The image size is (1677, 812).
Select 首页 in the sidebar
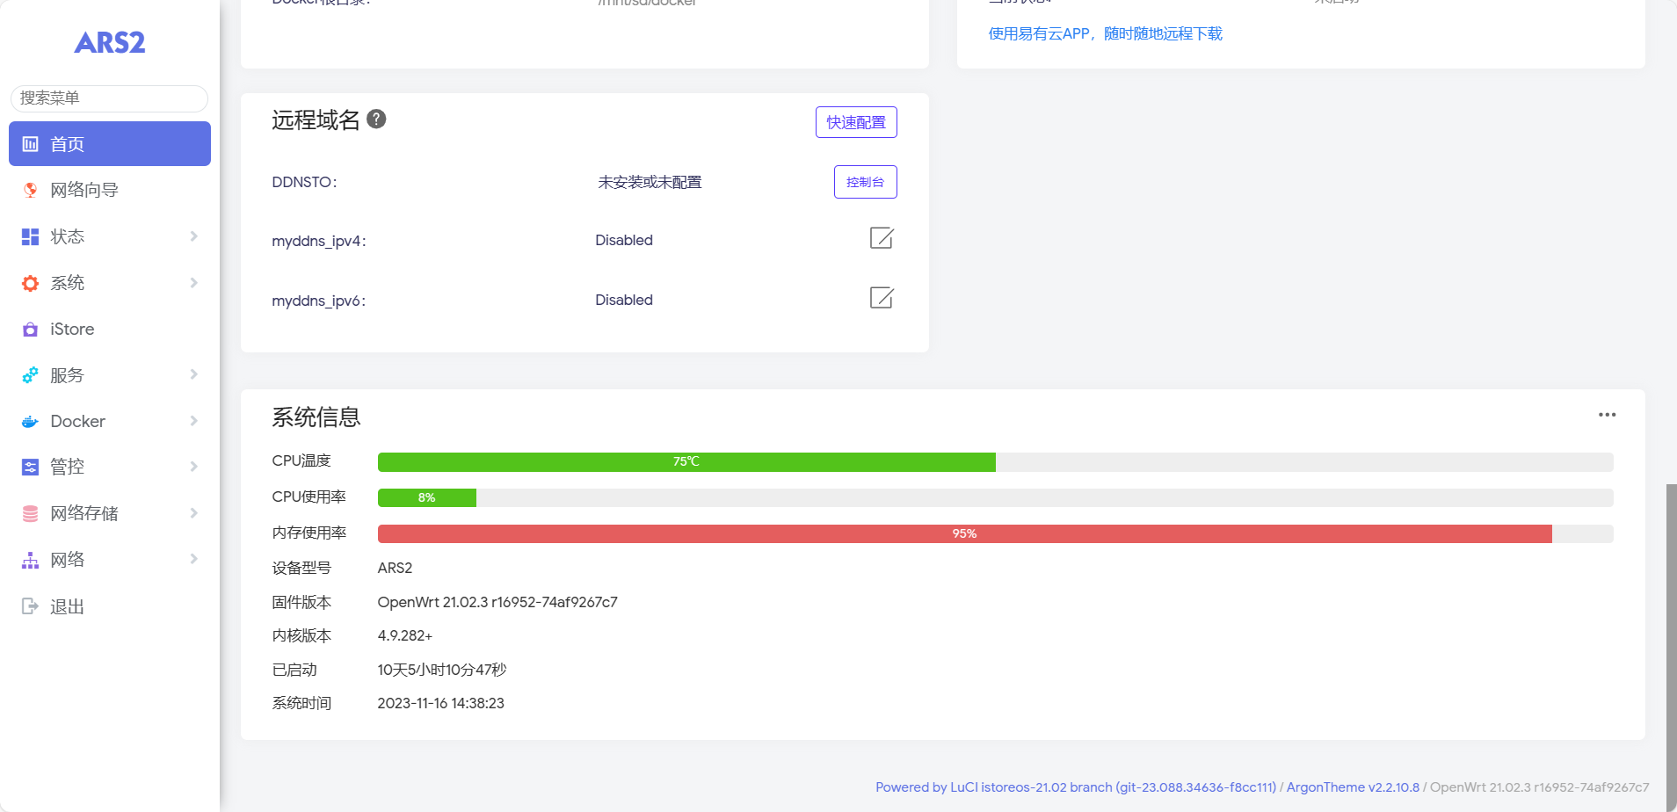(110, 144)
